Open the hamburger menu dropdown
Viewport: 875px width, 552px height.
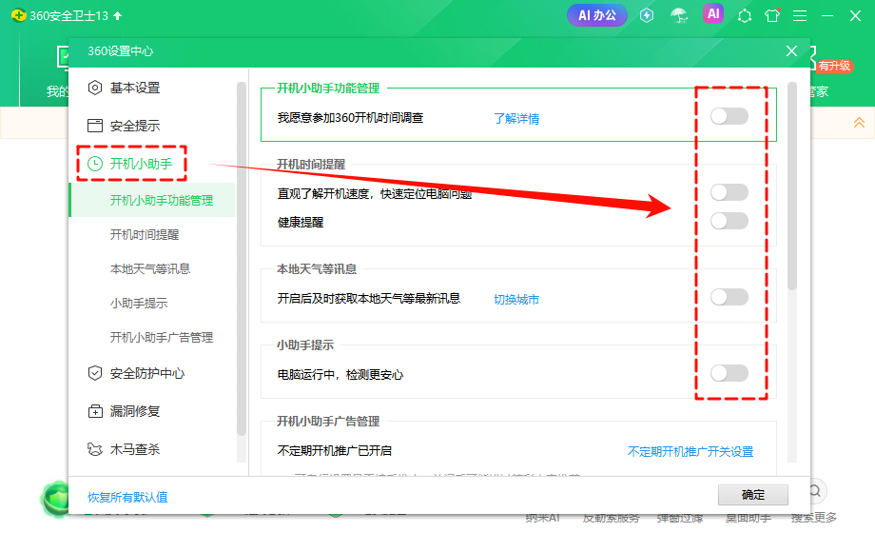click(x=800, y=14)
